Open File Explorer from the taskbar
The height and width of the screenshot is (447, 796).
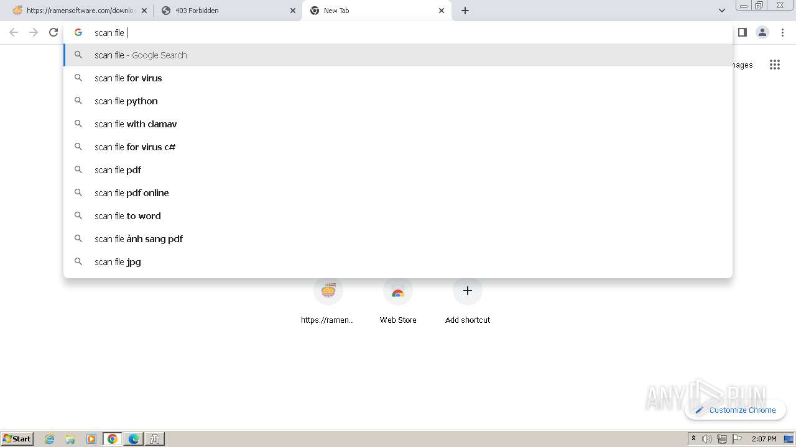click(x=70, y=439)
